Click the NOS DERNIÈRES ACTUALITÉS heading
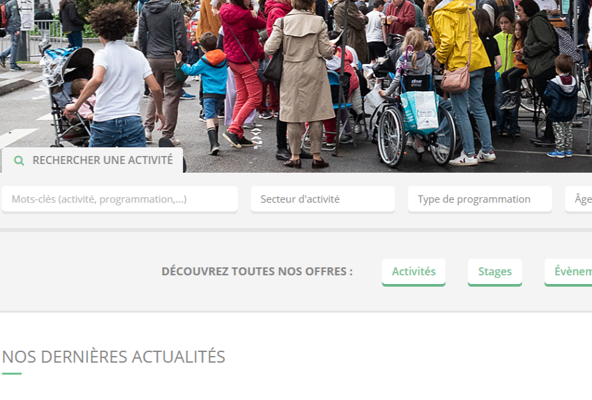The image size is (592, 400). pos(114,357)
